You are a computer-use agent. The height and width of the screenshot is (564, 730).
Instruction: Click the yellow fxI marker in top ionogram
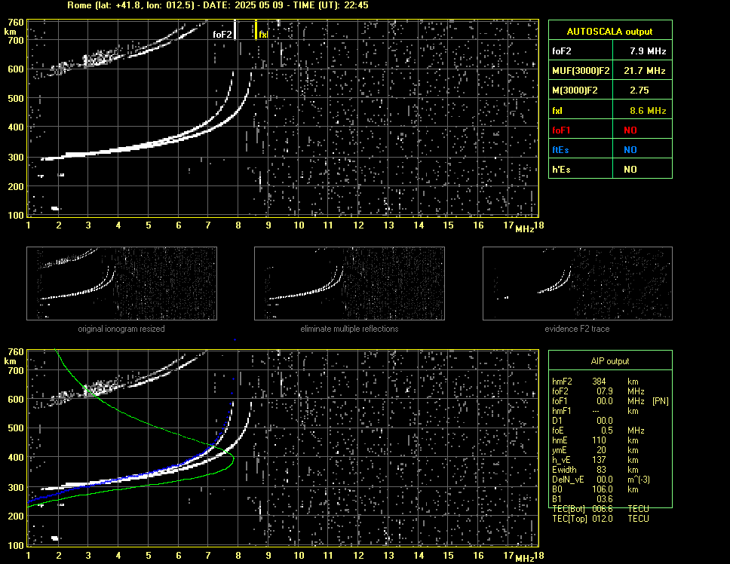click(256, 29)
